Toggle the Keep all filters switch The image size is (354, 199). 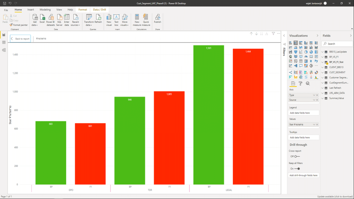point(297,169)
